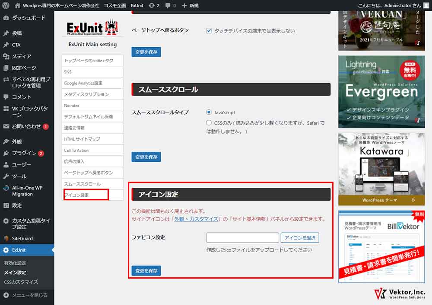Click the Tools (ツール) wrench icon
The width and height of the screenshot is (432, 305).
(6, 177)
